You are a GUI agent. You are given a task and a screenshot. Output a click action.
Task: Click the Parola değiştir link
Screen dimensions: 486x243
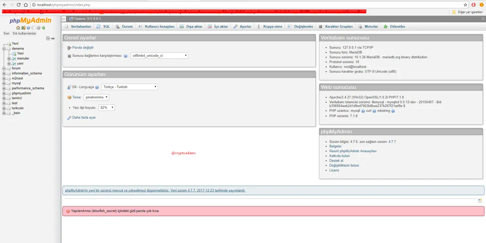(83, 48)
